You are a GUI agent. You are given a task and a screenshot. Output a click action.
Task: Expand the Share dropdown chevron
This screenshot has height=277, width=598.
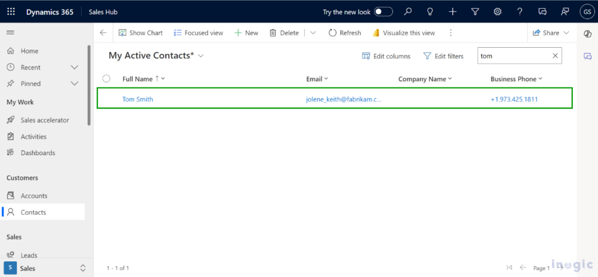[566, 33]
